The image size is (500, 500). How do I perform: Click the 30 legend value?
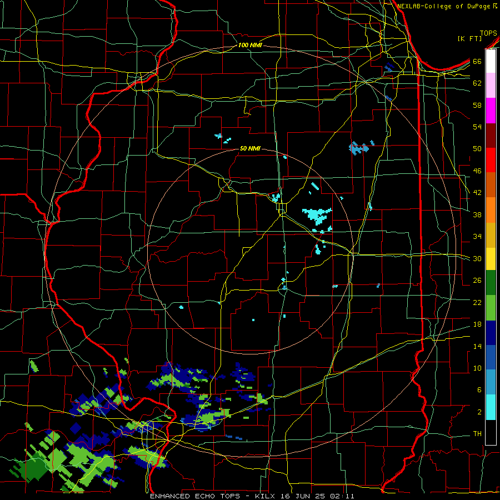coord(477,258)
